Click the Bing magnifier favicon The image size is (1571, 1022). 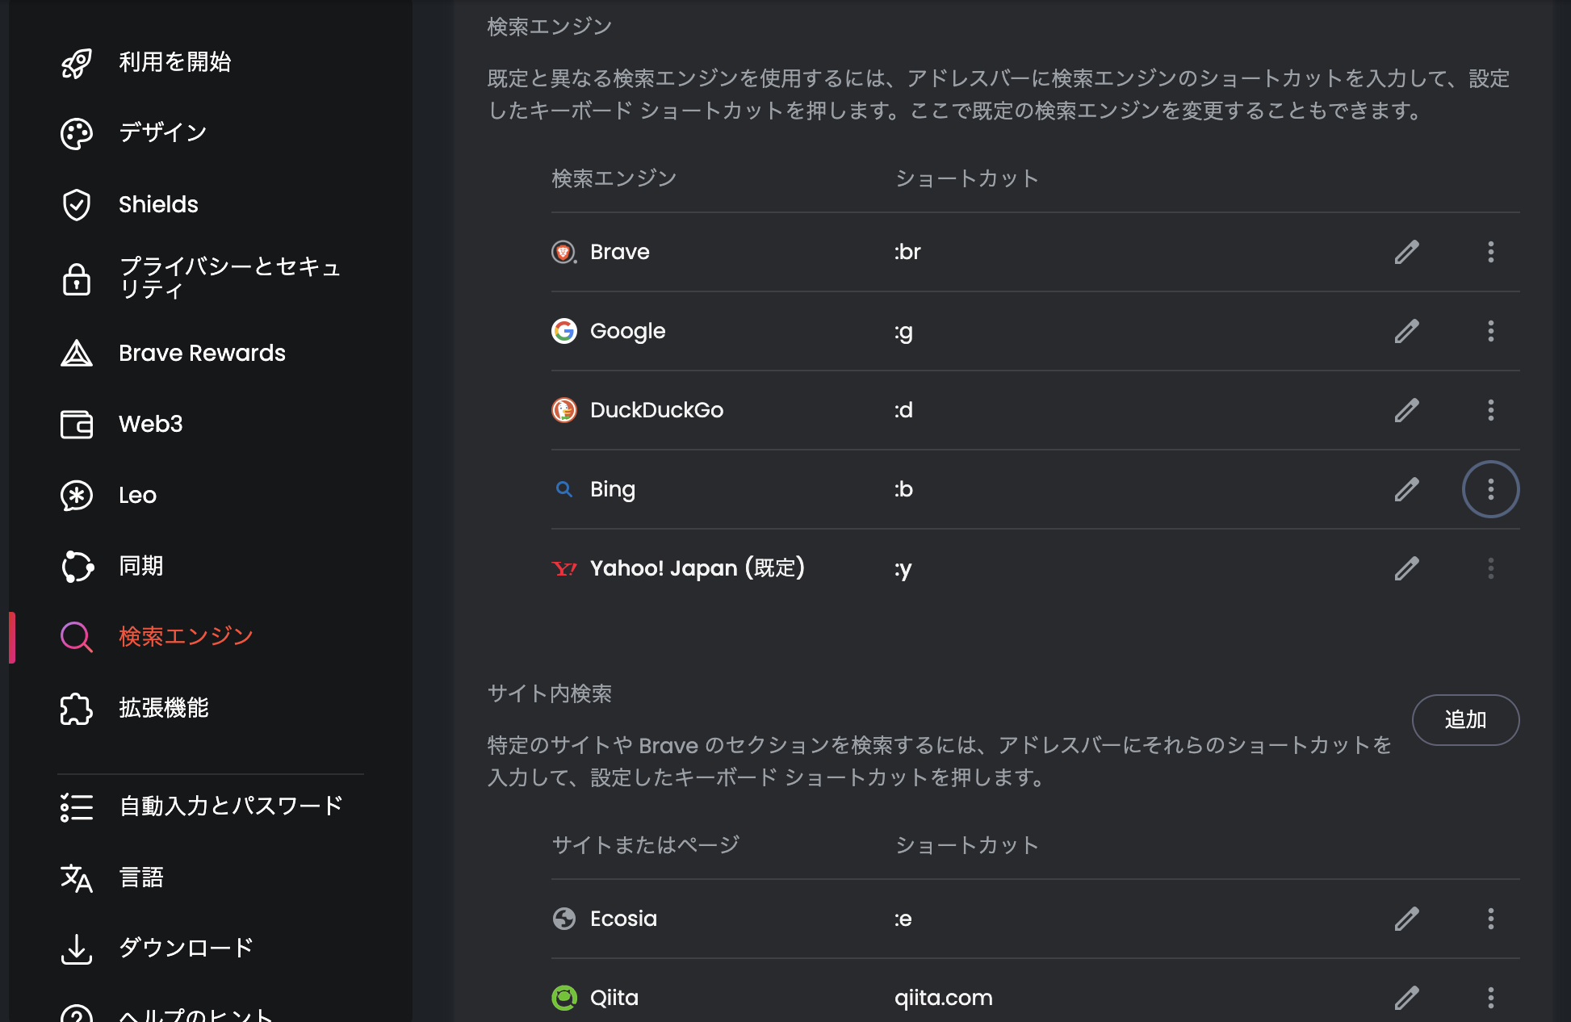pyautogui.click(x=564, y=489)
